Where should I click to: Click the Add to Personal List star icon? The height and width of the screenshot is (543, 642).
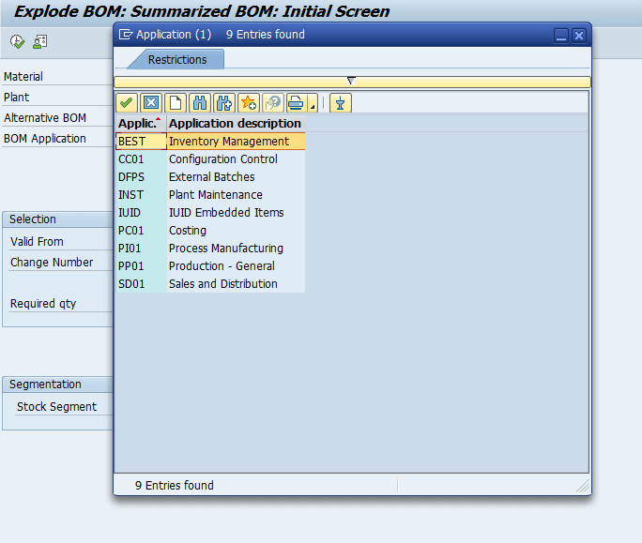click(x=249, y=103)
